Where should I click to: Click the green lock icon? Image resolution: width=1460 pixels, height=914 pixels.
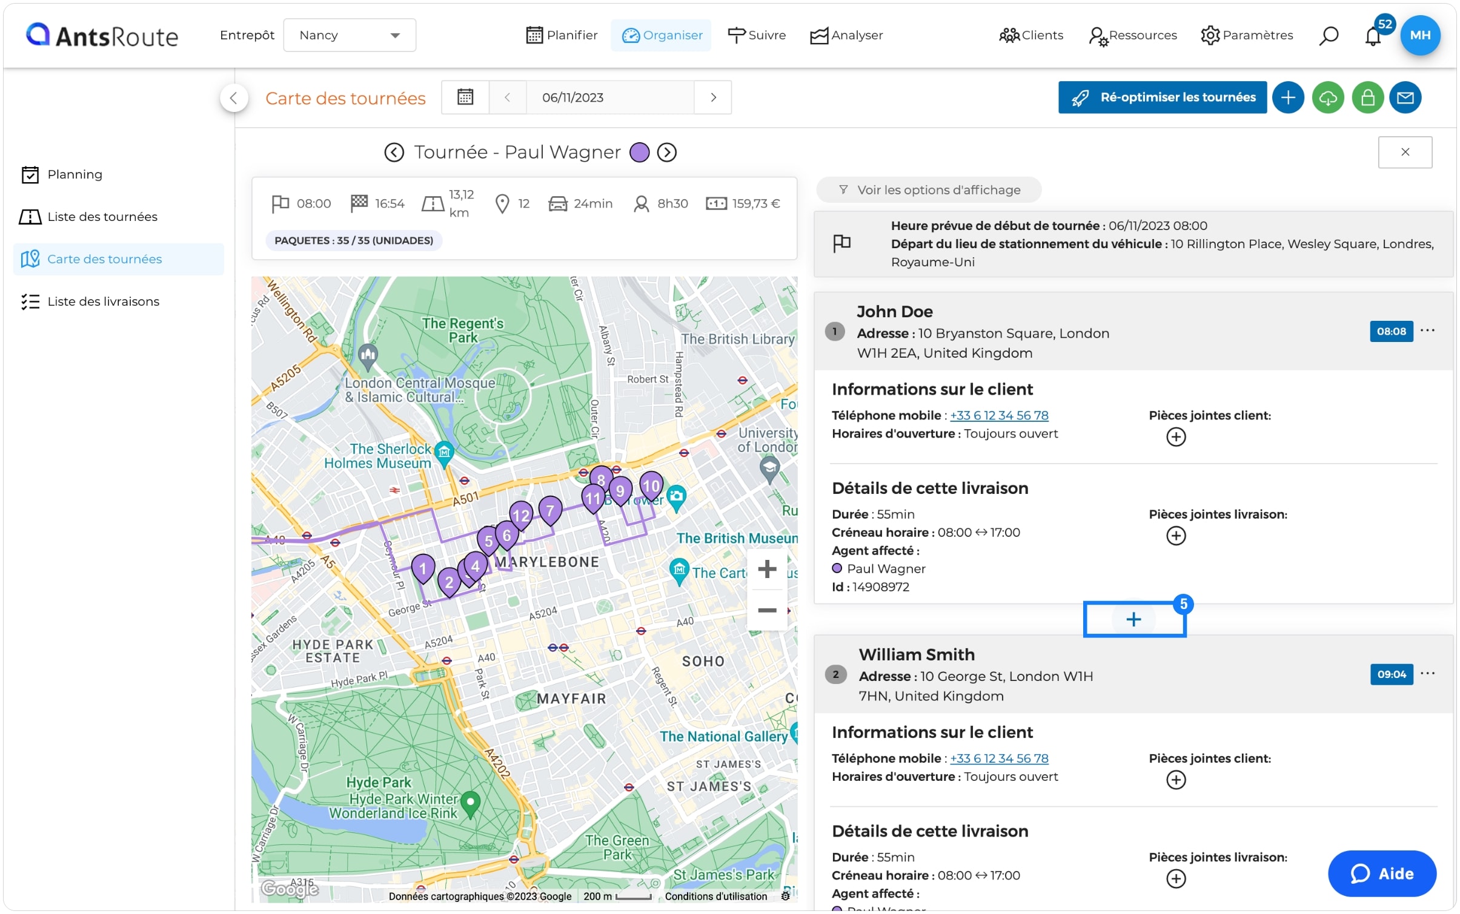pyautogui.click(x=1367, y=97)
